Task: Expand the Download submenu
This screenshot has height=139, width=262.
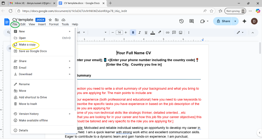Action: pyautogui.click(x=43, y=74)
